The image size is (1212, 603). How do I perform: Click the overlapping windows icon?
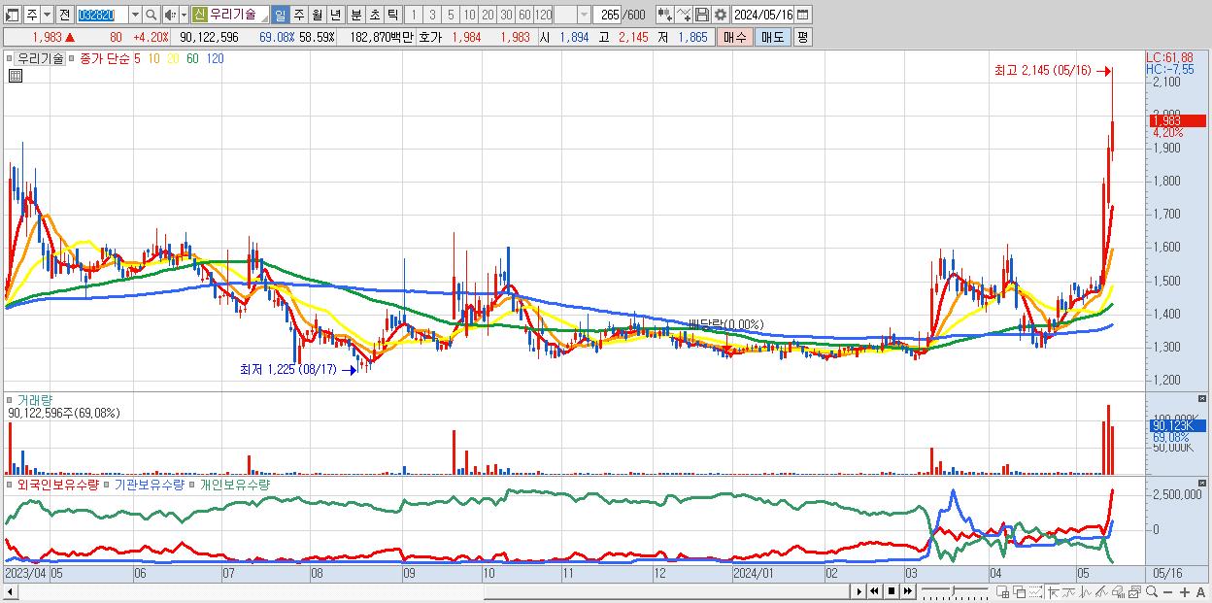(x=1019, y=592)
